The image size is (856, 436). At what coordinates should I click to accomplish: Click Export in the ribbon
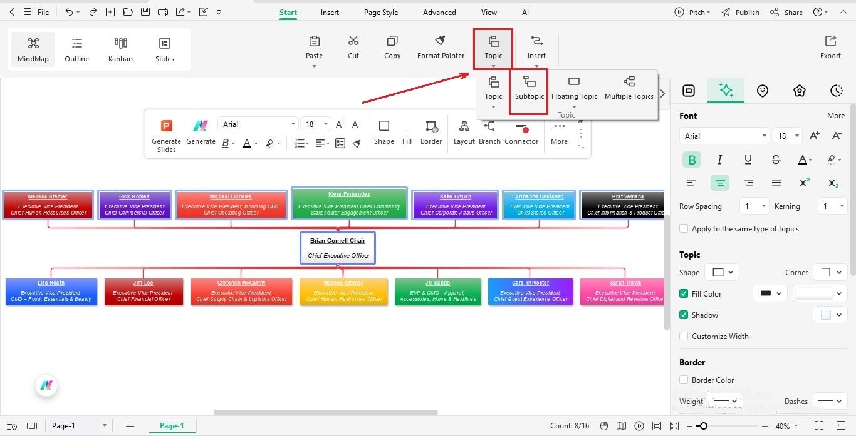pyautogui.click(x=830, y=48)
